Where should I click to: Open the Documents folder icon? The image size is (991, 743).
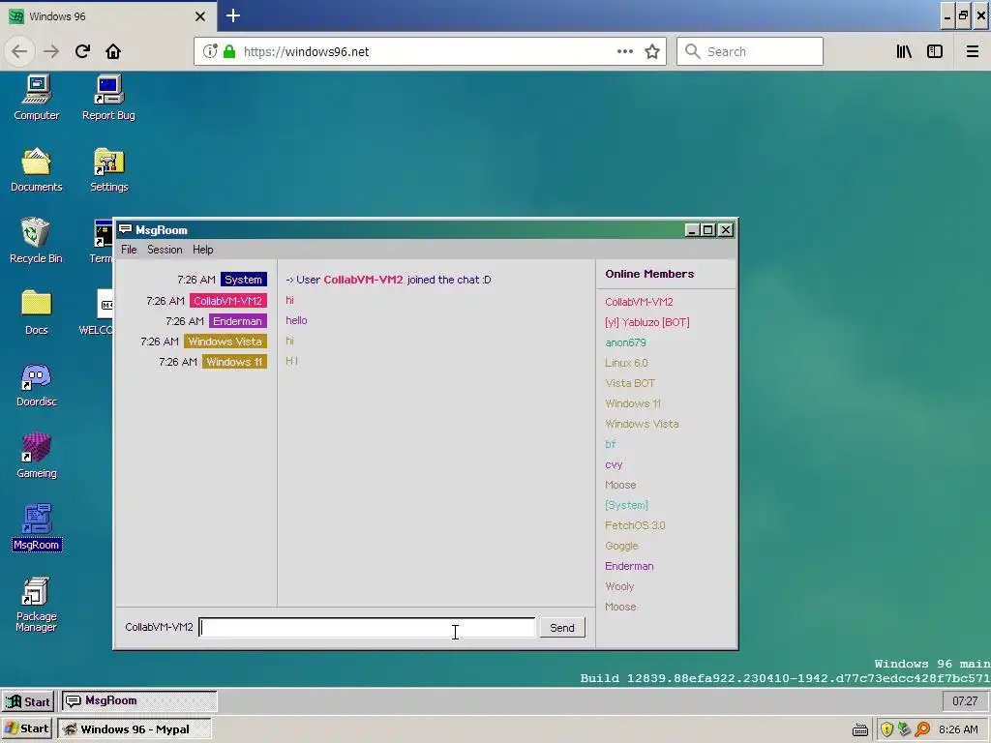pyautogui.click(x=37, y=169)
